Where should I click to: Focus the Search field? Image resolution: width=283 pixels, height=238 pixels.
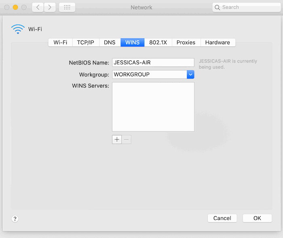coord(247,7)
